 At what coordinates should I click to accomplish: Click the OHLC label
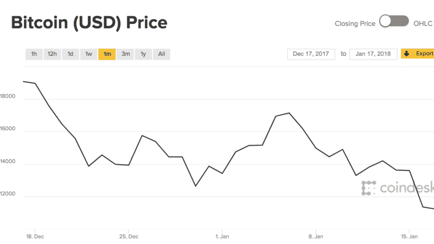[x=423, y=23]
